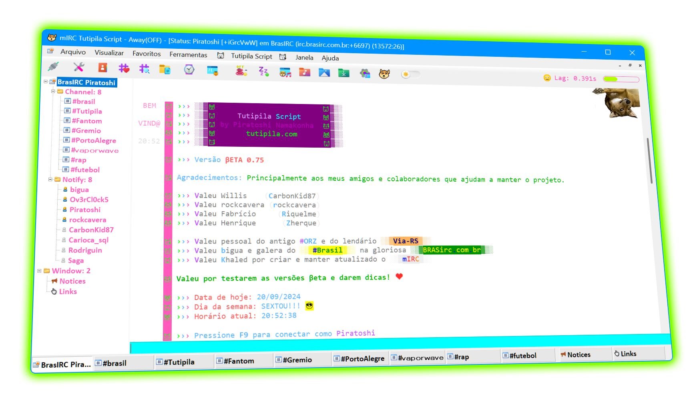Click the green lag meter bar
The width and height of the screenshot is (699, 398).
[621, 79]
